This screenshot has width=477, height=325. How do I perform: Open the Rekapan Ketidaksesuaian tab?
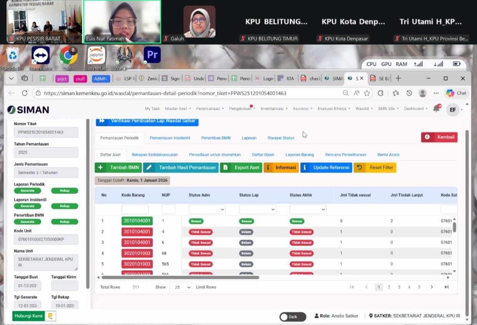pyautogui.click(x=155, y=155)
